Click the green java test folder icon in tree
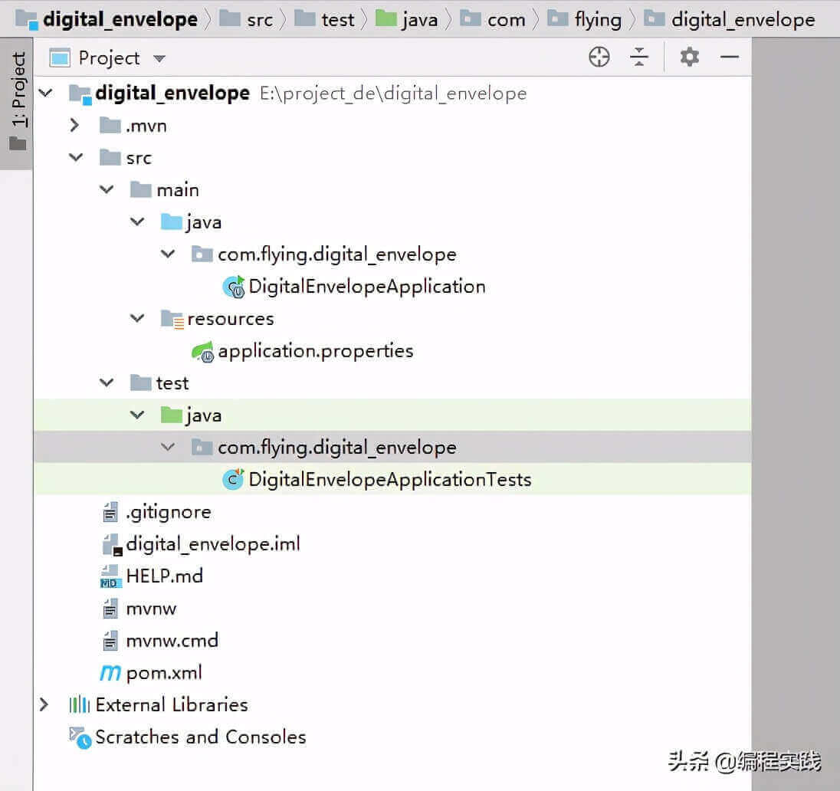The image size is (840, 791). click(172, 414)
